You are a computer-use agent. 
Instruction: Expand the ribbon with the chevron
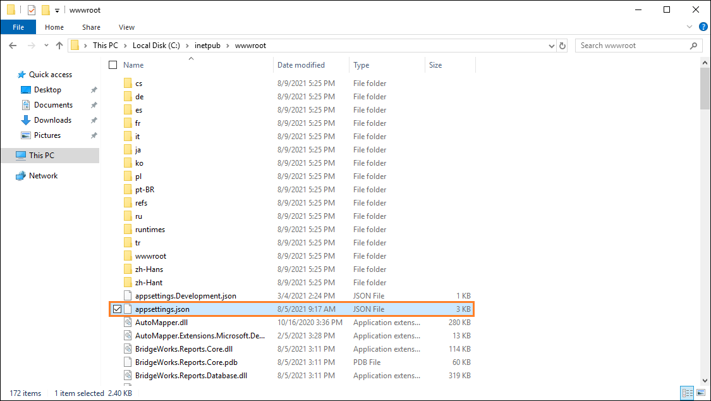click(x=690, y=27)
